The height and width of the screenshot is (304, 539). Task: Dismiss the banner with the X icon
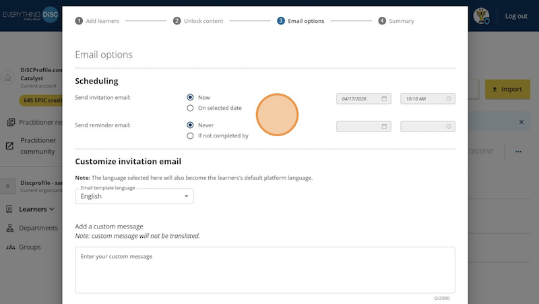point(521,122)
